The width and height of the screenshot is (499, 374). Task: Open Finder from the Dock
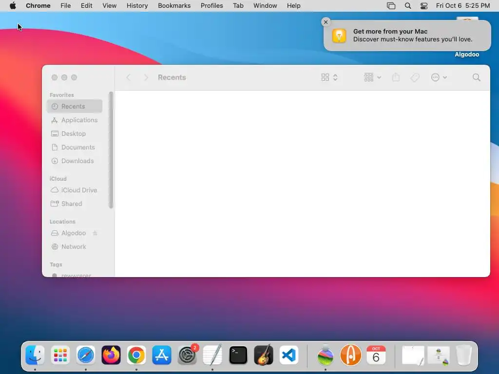[35, 355]
